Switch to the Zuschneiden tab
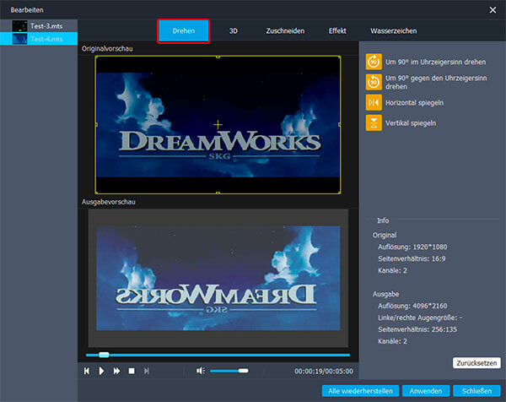This screenshot has height=402, width=506. point(285,31)
